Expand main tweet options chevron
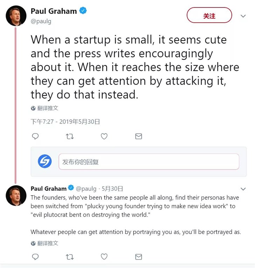Image resolution: width=255 pixels, height=268 pixels. (x=243, y=16)
